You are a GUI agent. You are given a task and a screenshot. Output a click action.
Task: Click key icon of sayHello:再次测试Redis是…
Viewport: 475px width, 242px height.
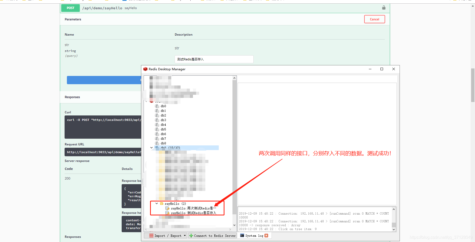click(x=167, y=208)
